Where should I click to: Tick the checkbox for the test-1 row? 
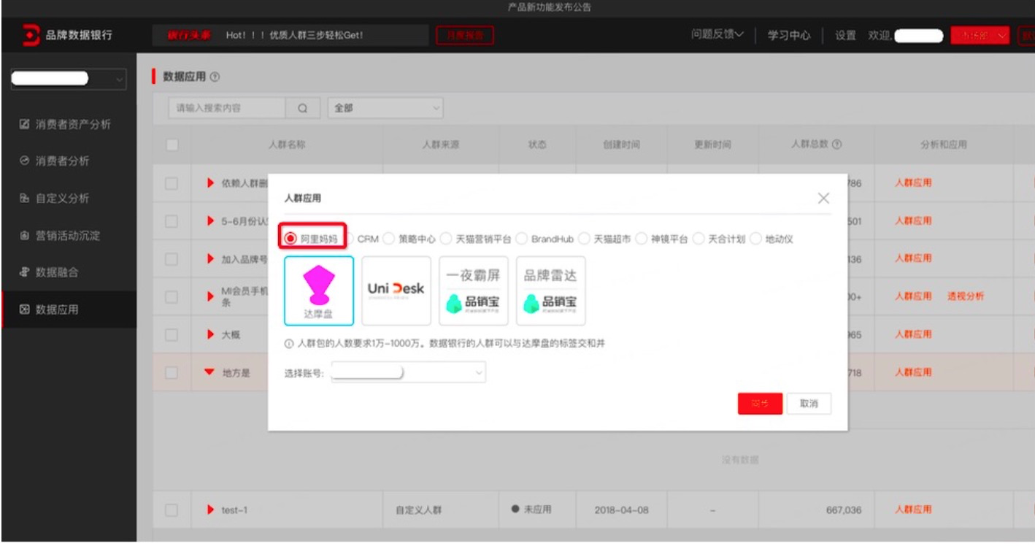click(x=172, y=510)
